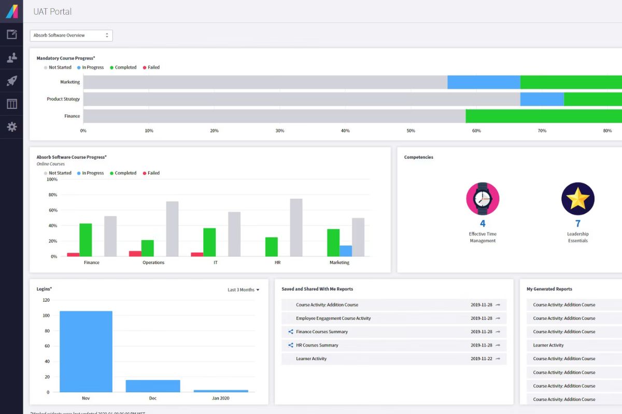The width and height of the screenshot is (622, 414).
Task: Click arrow icon on HR Courses Summary row
Action: (498, 345)
